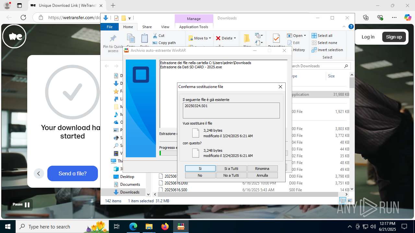Open the Application Tools tab

coord(194,27)
